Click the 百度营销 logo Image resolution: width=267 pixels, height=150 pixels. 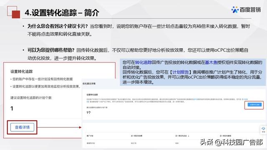tap(246, 10)
